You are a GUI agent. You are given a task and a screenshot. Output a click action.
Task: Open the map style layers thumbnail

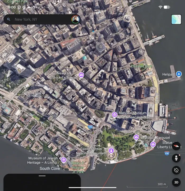(176, 19)
